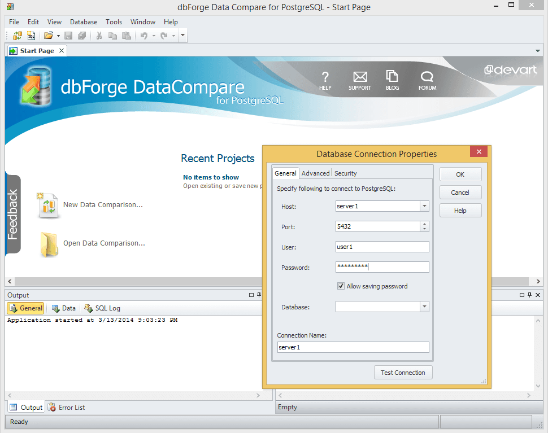Image resolution: width=548 pixels, height=433 pixels.
Task: Click the Redo toolbar icon
Action: click(164, 35)
